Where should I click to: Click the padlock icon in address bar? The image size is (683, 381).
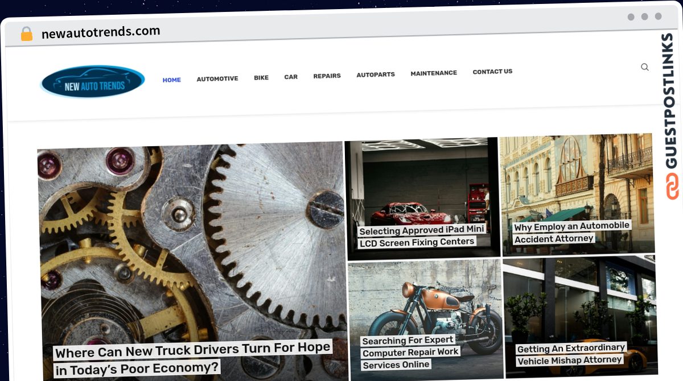coord(27,34)
